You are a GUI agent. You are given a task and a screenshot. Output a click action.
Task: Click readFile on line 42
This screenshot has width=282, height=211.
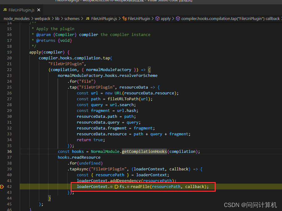click(140, 187)
